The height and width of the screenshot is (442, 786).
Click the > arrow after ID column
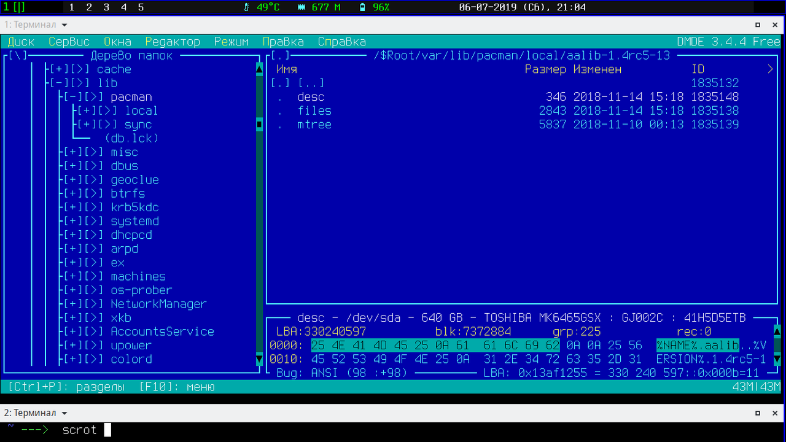(x=771, y=69)
